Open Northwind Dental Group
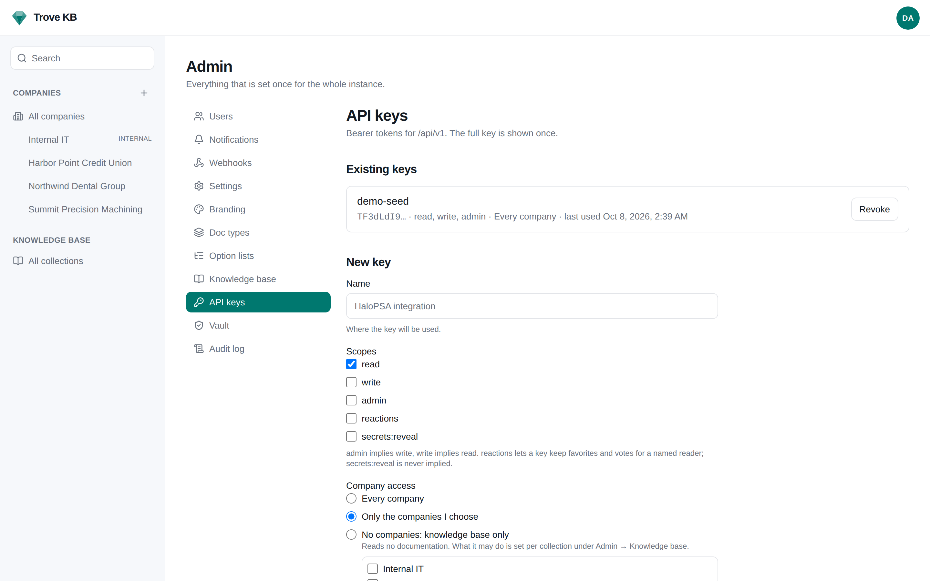Image resolution: width=930 pixels, height=581 pixels. point(82,186)
